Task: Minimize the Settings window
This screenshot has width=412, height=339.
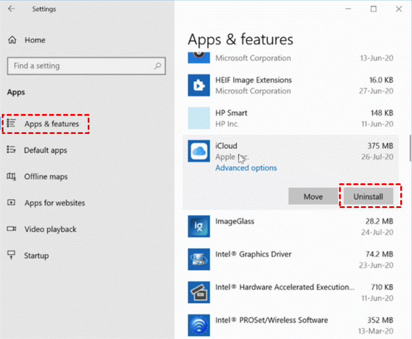Action: click(x=348, y=9)
